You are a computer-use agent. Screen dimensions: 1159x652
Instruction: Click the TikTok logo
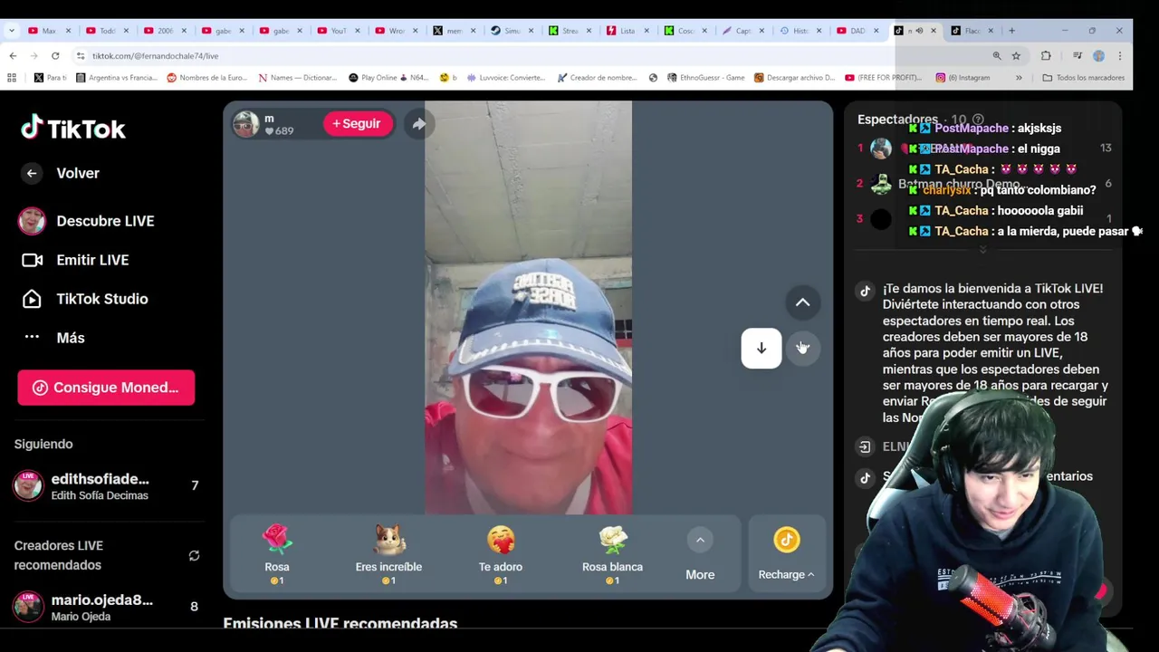(x=73, y=129)
